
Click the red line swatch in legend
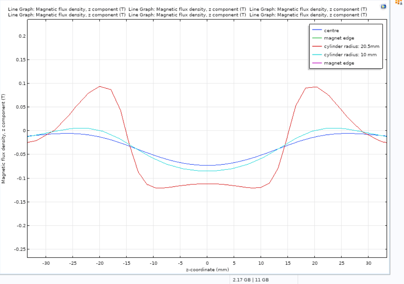coord(317,46)
